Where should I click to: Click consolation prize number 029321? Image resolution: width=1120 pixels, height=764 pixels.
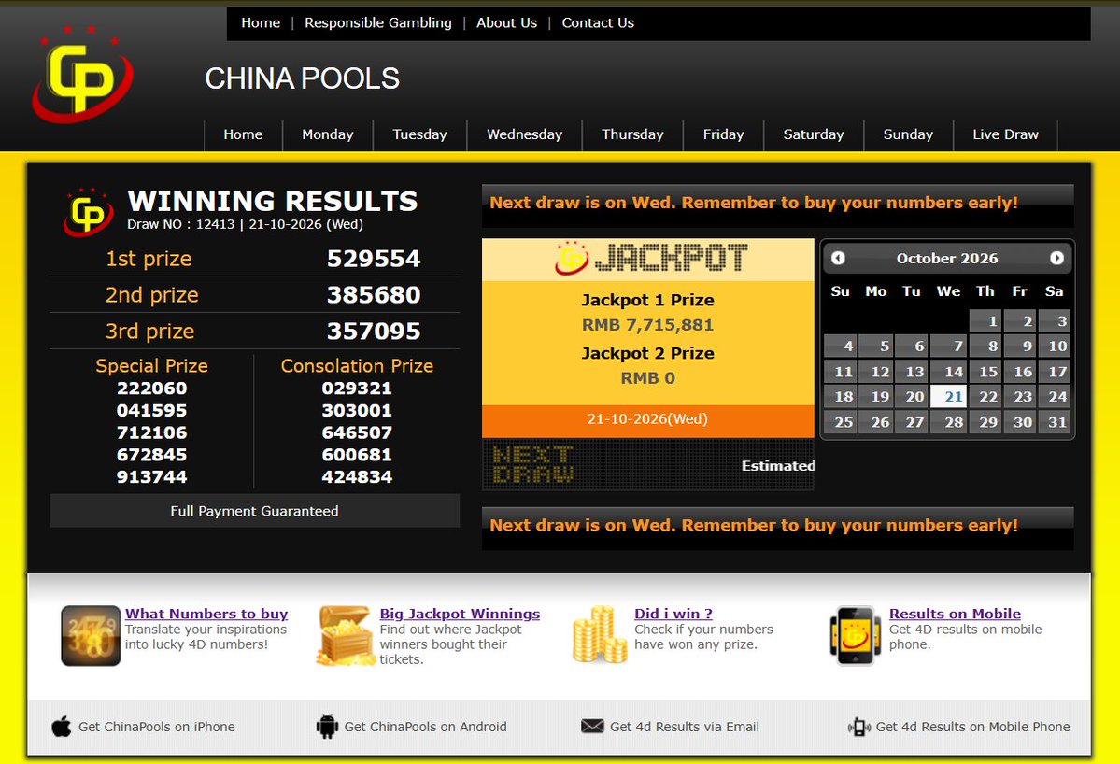[357, 389]
